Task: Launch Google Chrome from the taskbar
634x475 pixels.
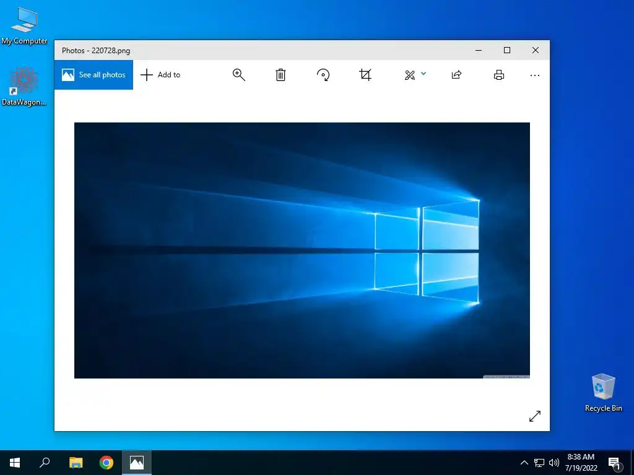Action: coord(106,463)
